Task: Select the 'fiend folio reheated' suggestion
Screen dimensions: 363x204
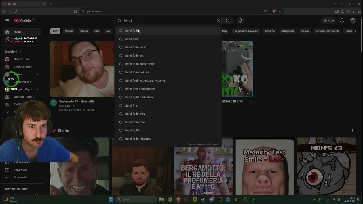Action: pyautogui.click(x=168, y=139)
